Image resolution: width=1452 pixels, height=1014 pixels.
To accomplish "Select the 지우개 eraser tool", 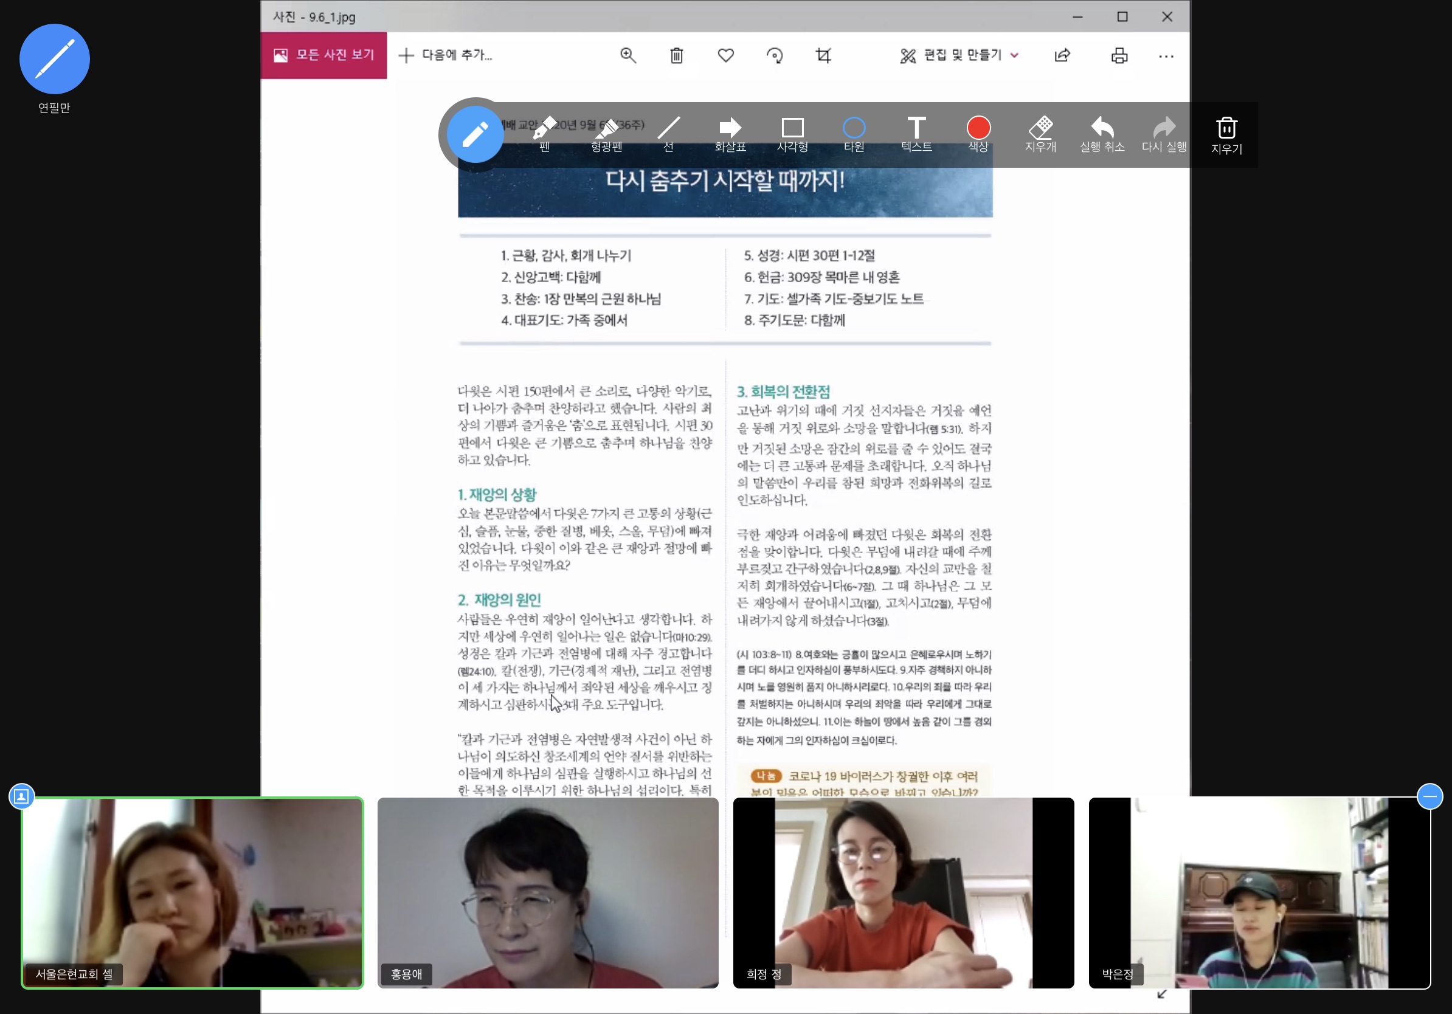I will coord(1040,134).
